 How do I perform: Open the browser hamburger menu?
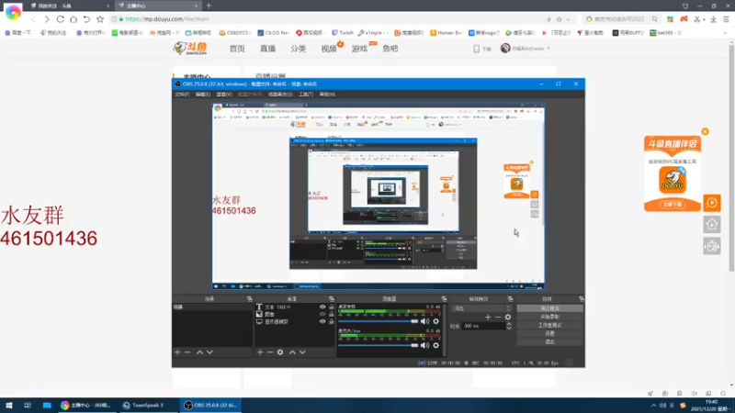point(726,19)
